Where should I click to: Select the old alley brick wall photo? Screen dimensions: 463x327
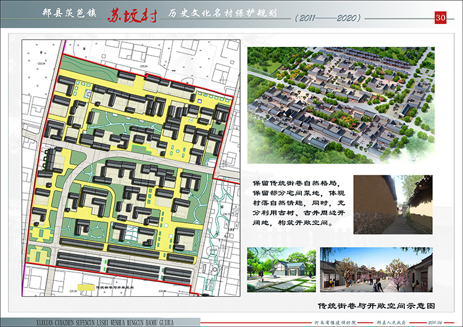392,205
